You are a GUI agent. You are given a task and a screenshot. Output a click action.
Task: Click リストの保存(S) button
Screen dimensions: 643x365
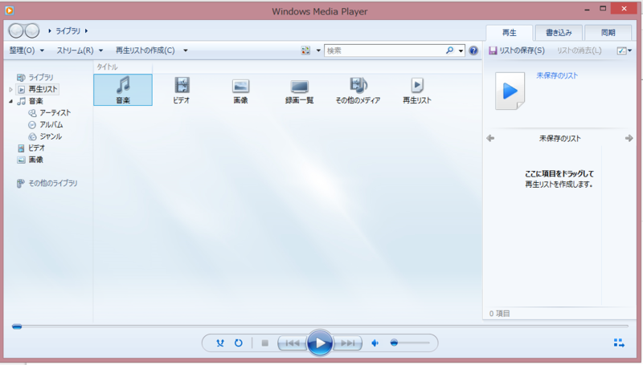click(x=517, y=51)
